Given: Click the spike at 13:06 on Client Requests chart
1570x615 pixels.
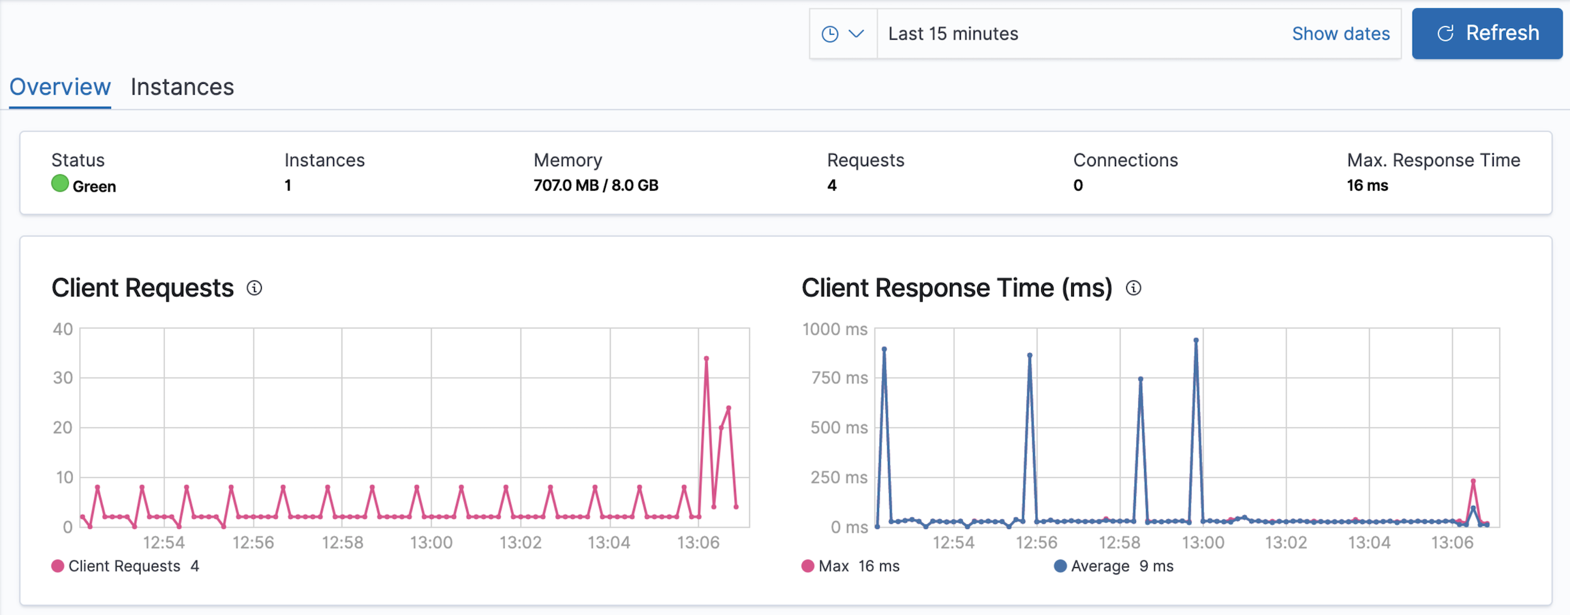Looking at the screenshot, I should (705, 358).
